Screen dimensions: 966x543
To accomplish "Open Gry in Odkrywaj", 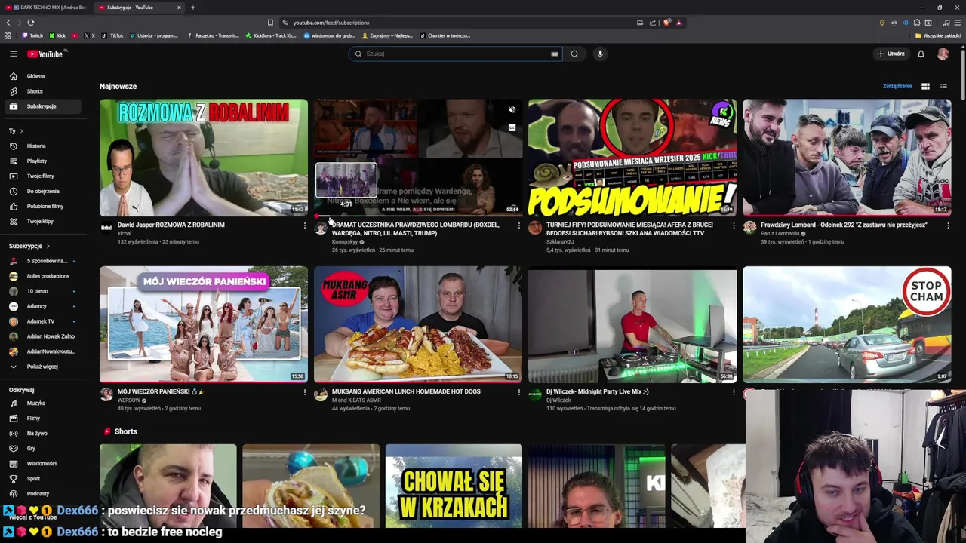I will click(44, 448).
